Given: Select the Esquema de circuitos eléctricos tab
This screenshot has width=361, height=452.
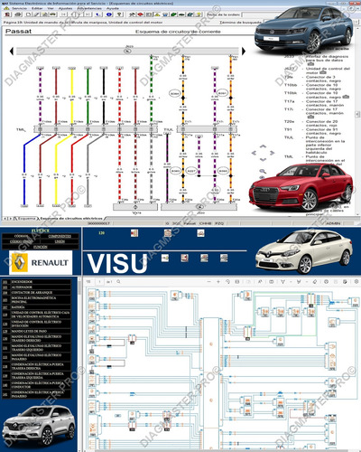Looking at the screenshot, I should pyautogui.click(x=71, y=218).
